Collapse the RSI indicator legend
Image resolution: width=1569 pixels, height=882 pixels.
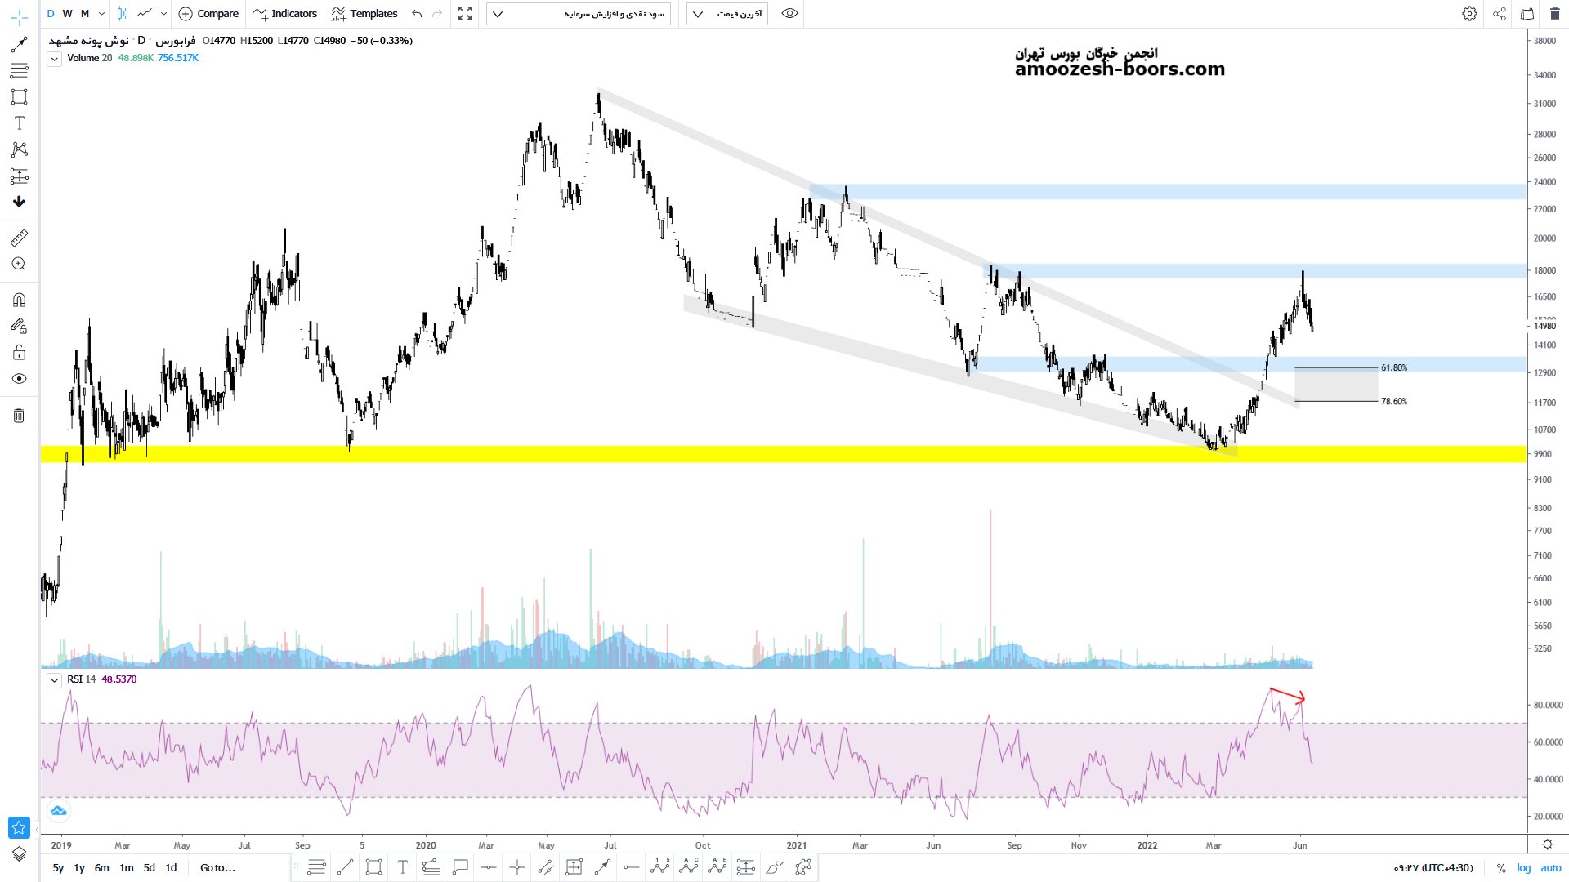pos(54,680)
